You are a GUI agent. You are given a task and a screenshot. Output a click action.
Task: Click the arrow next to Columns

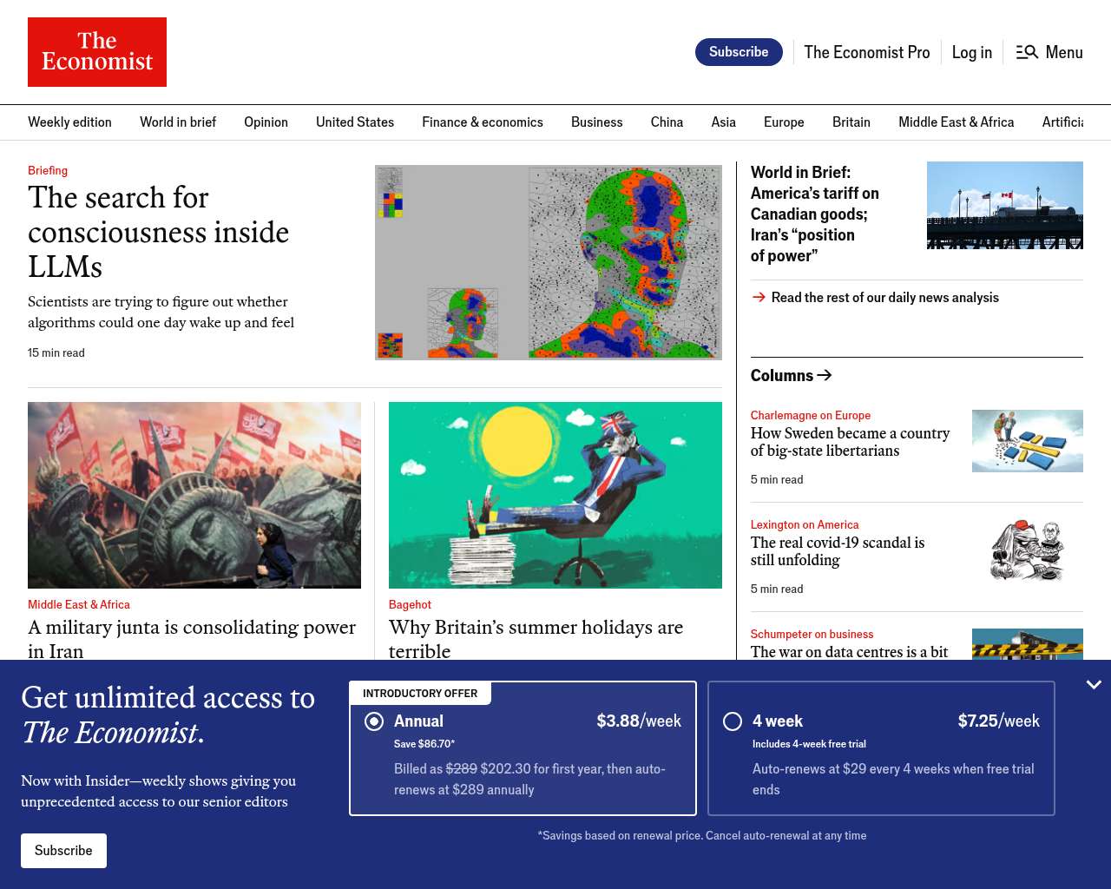[x=825, y=375]
